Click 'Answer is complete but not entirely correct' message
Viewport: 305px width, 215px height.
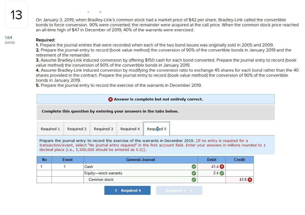click(158, 99)
